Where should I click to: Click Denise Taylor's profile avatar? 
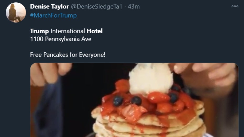point(16,12)
